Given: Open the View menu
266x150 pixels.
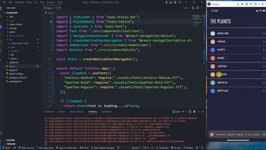Looking at the screenshot, I should [29, 2].
